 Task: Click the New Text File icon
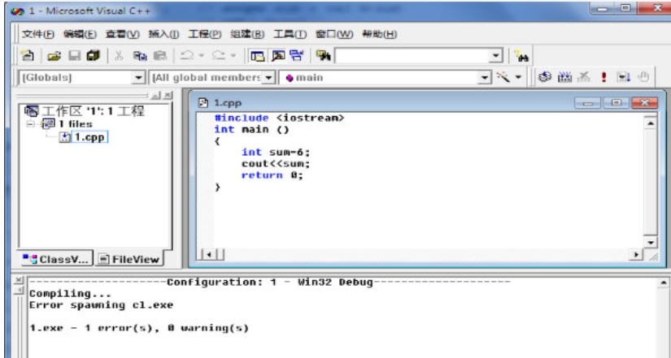coord(28,55)
